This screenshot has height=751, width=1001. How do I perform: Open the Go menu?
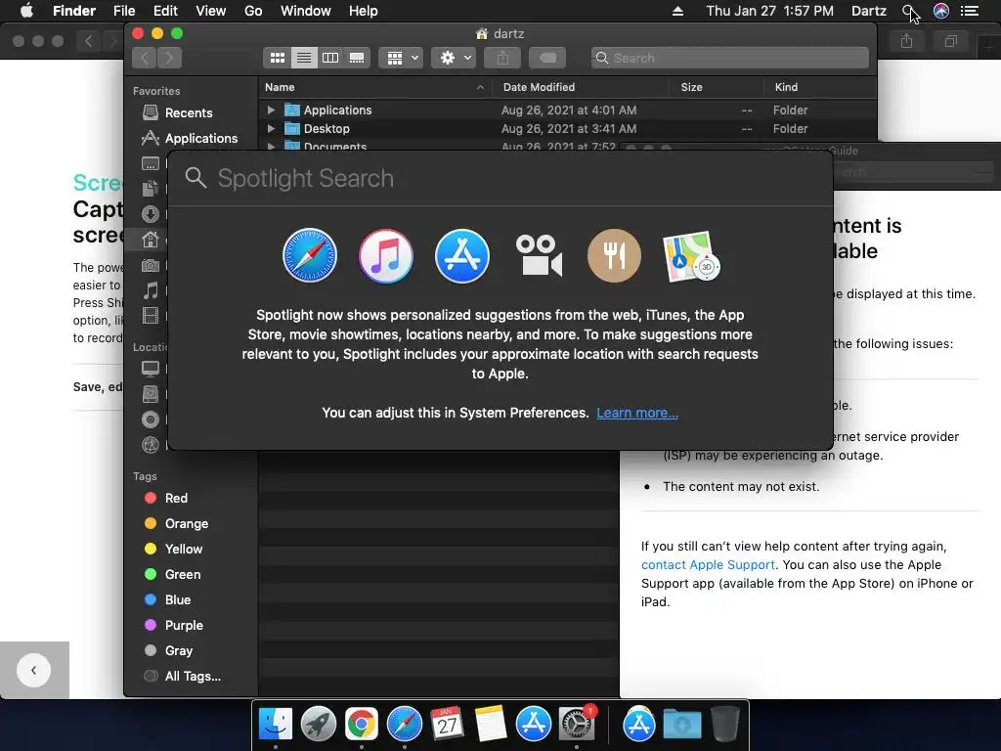[x=253, y=11]
